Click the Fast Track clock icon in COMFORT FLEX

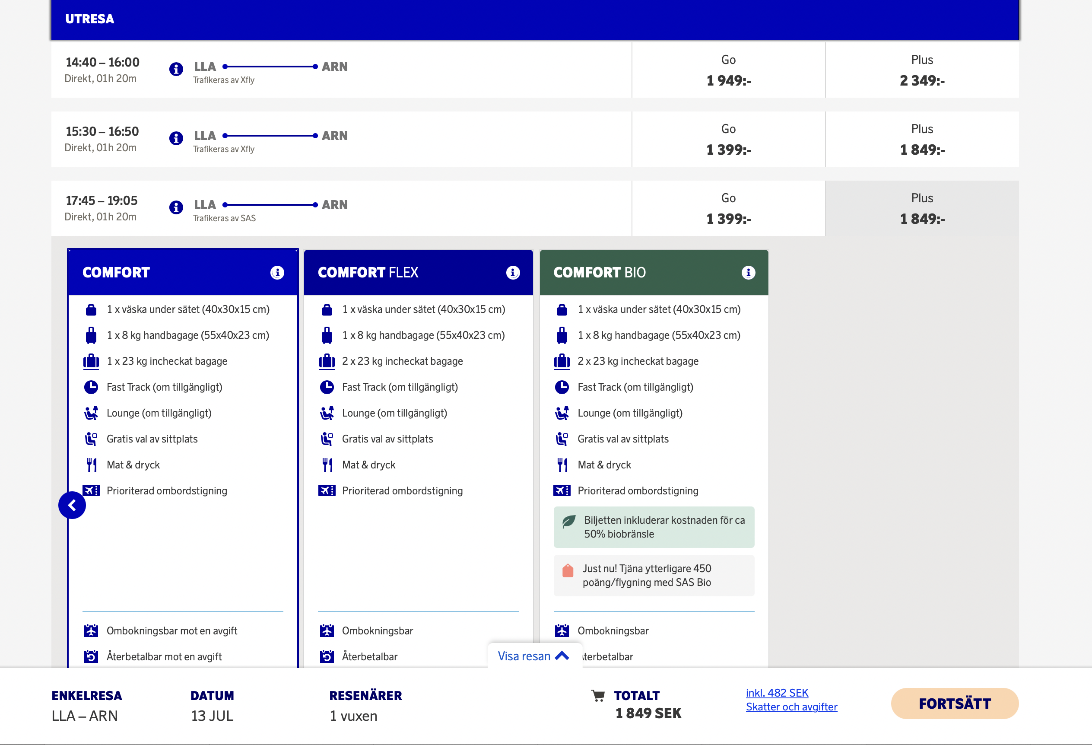(x=327, y=387)
